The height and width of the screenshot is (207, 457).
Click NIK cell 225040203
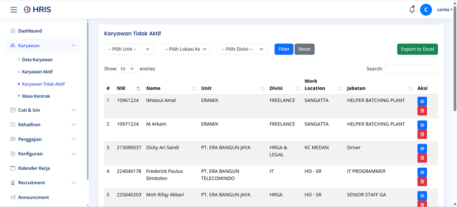(129, 195)
